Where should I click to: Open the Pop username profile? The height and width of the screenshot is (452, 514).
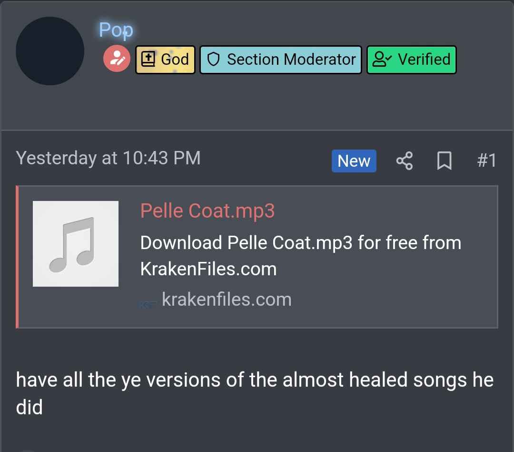116,30
